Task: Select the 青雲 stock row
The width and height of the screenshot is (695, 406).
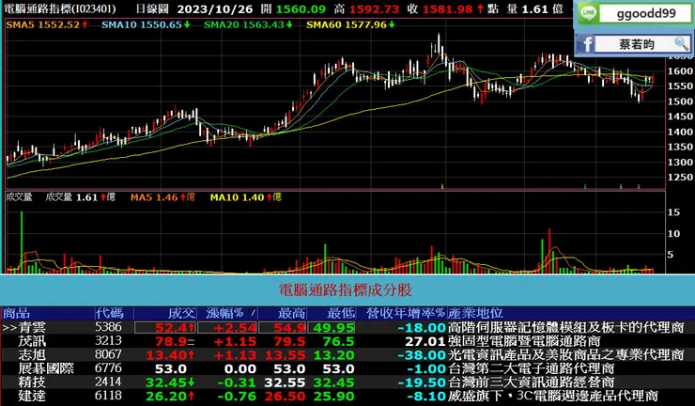Action: [347, 327]
